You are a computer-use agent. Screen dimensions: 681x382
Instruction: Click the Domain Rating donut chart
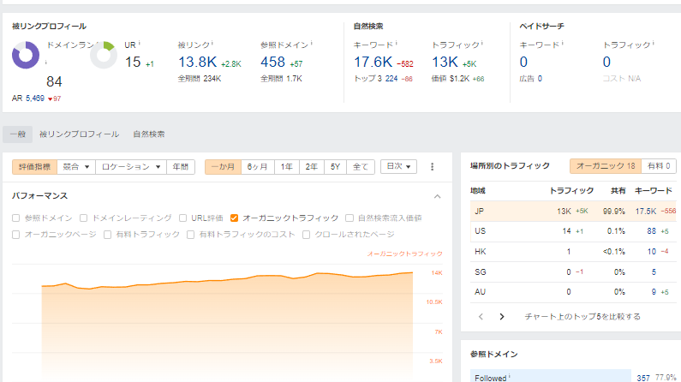[25, 55]
